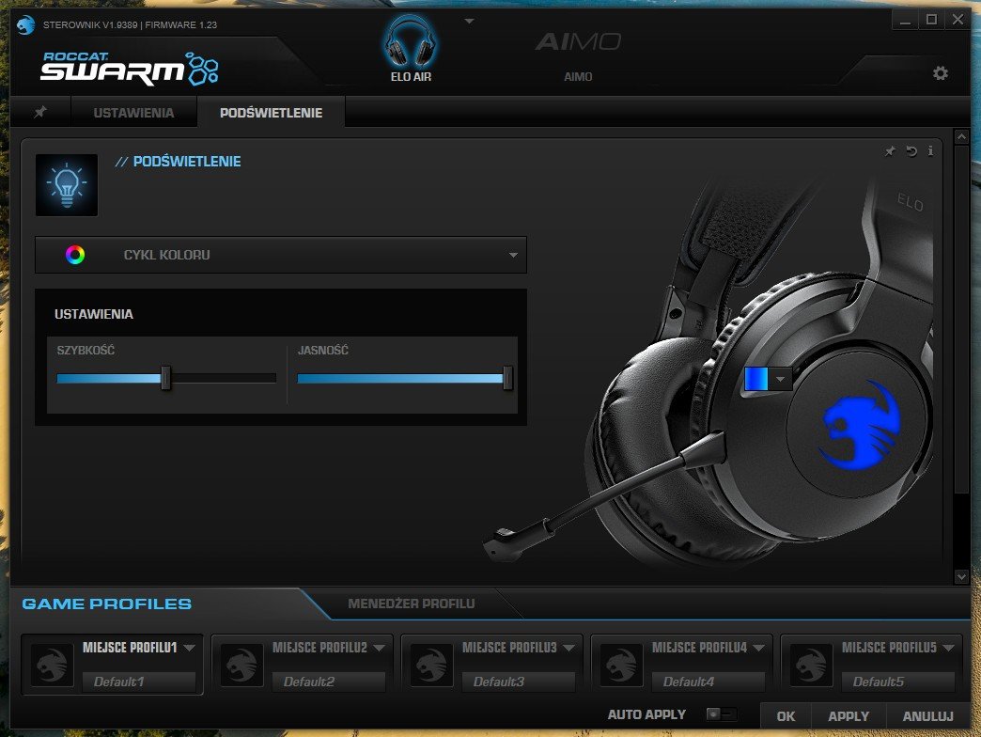Open the GAME PROFILES tab
This screenshot has width=981, height=737.
107,604
